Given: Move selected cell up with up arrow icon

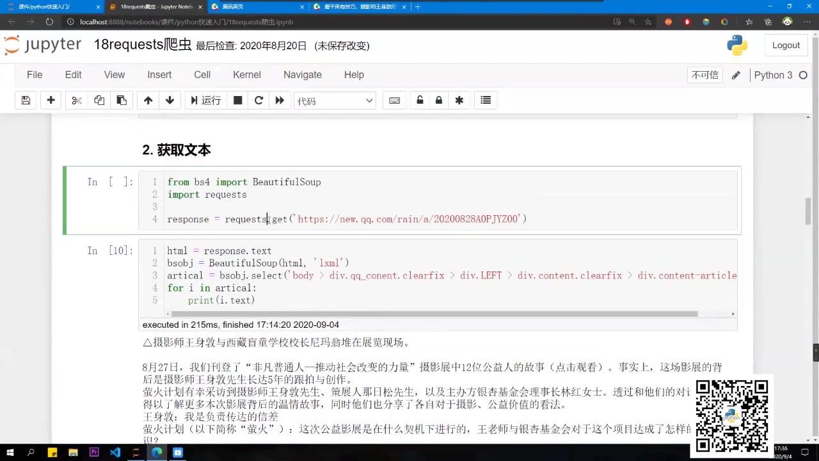Looking at the screenshot, I should pos(148,101).
